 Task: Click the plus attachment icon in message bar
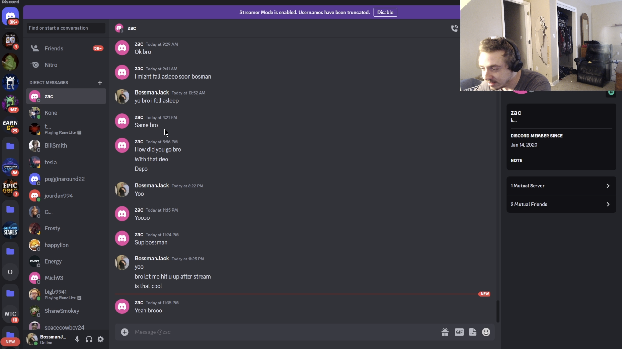[125, 332]
